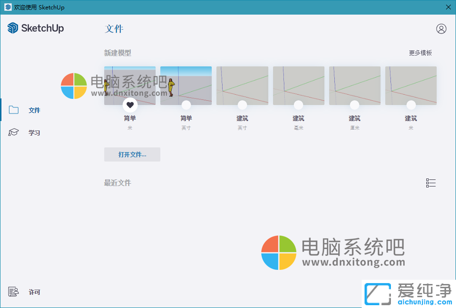Click the license icon beside 许可
The image size is (456, 308).
pyautogui.click(x=13, y=292)
